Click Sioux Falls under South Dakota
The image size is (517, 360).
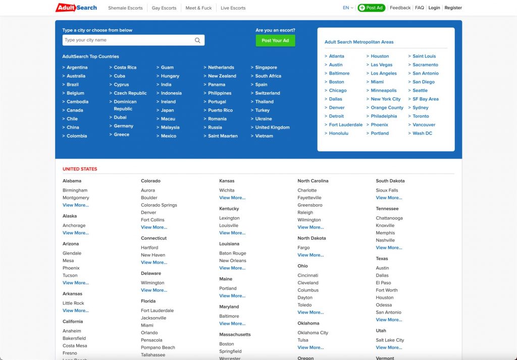click(387, 190)
